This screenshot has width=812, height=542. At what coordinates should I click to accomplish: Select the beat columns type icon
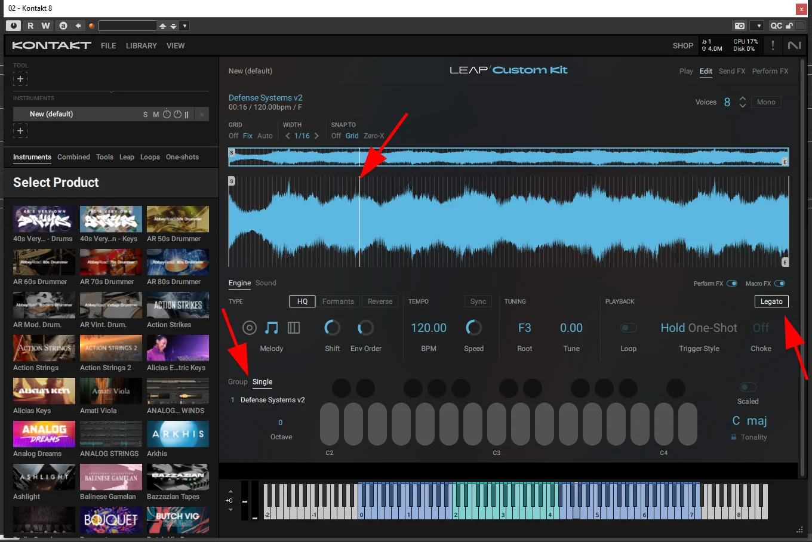click(x=294, y=328)
